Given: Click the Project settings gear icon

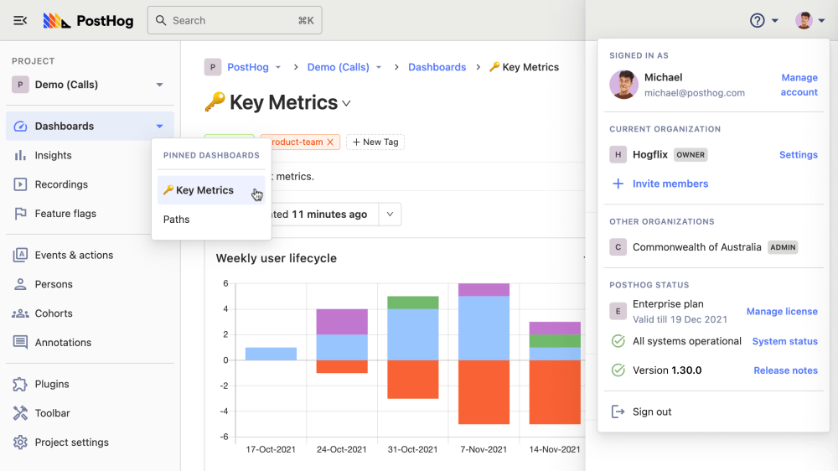Looking at the screenshot, I should click(20, 443).
